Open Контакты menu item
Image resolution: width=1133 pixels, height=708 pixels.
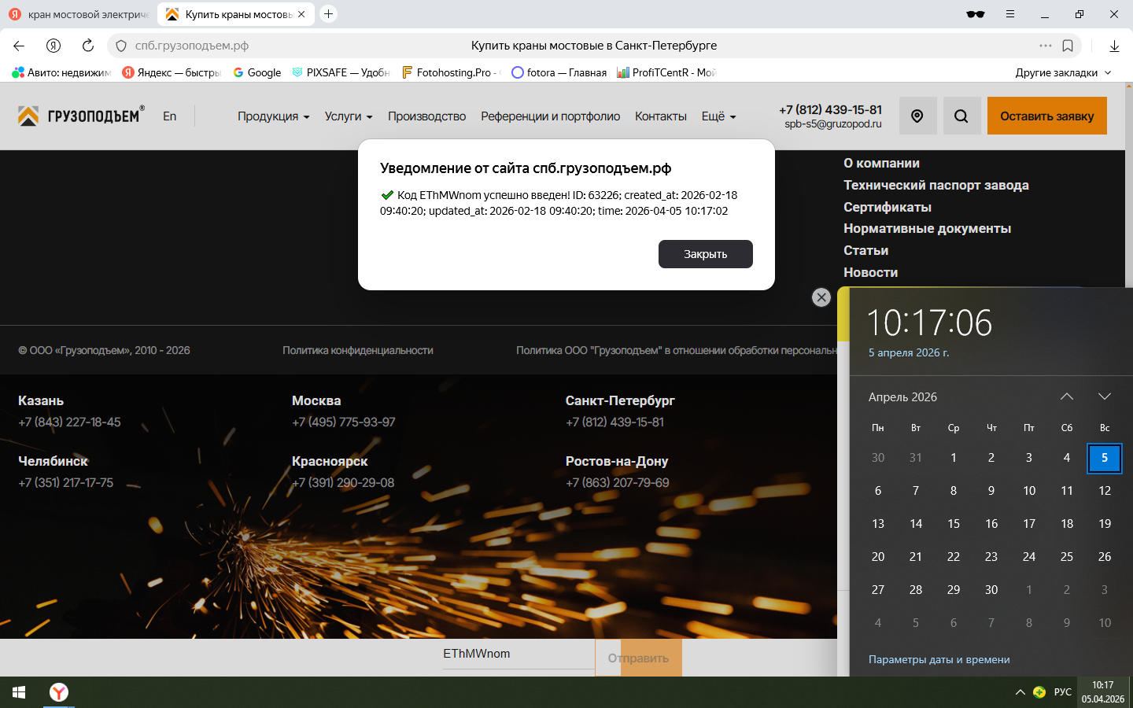coord(661,116)
